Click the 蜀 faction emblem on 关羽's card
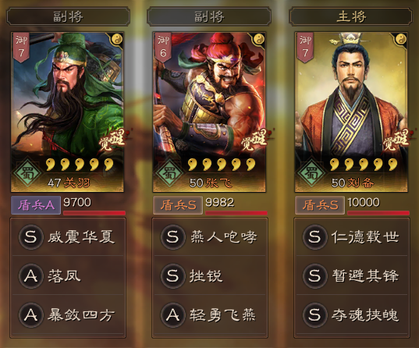The width and height of the screenshot is (419, 348). (27, 172)
